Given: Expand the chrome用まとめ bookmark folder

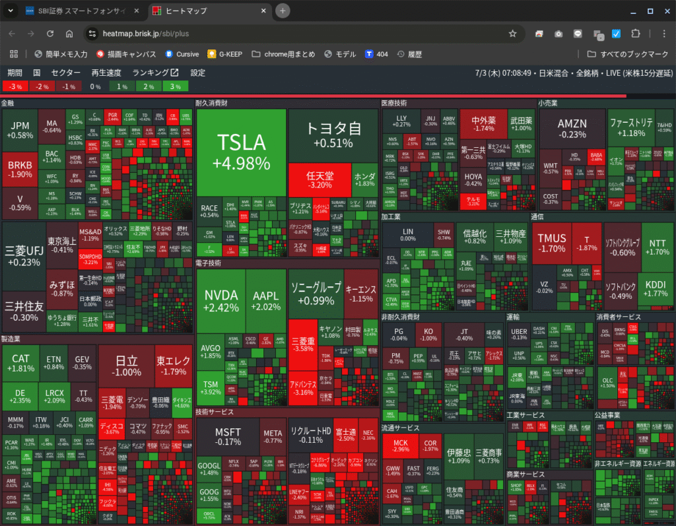Looking at the screenshot, I should 283,54.
